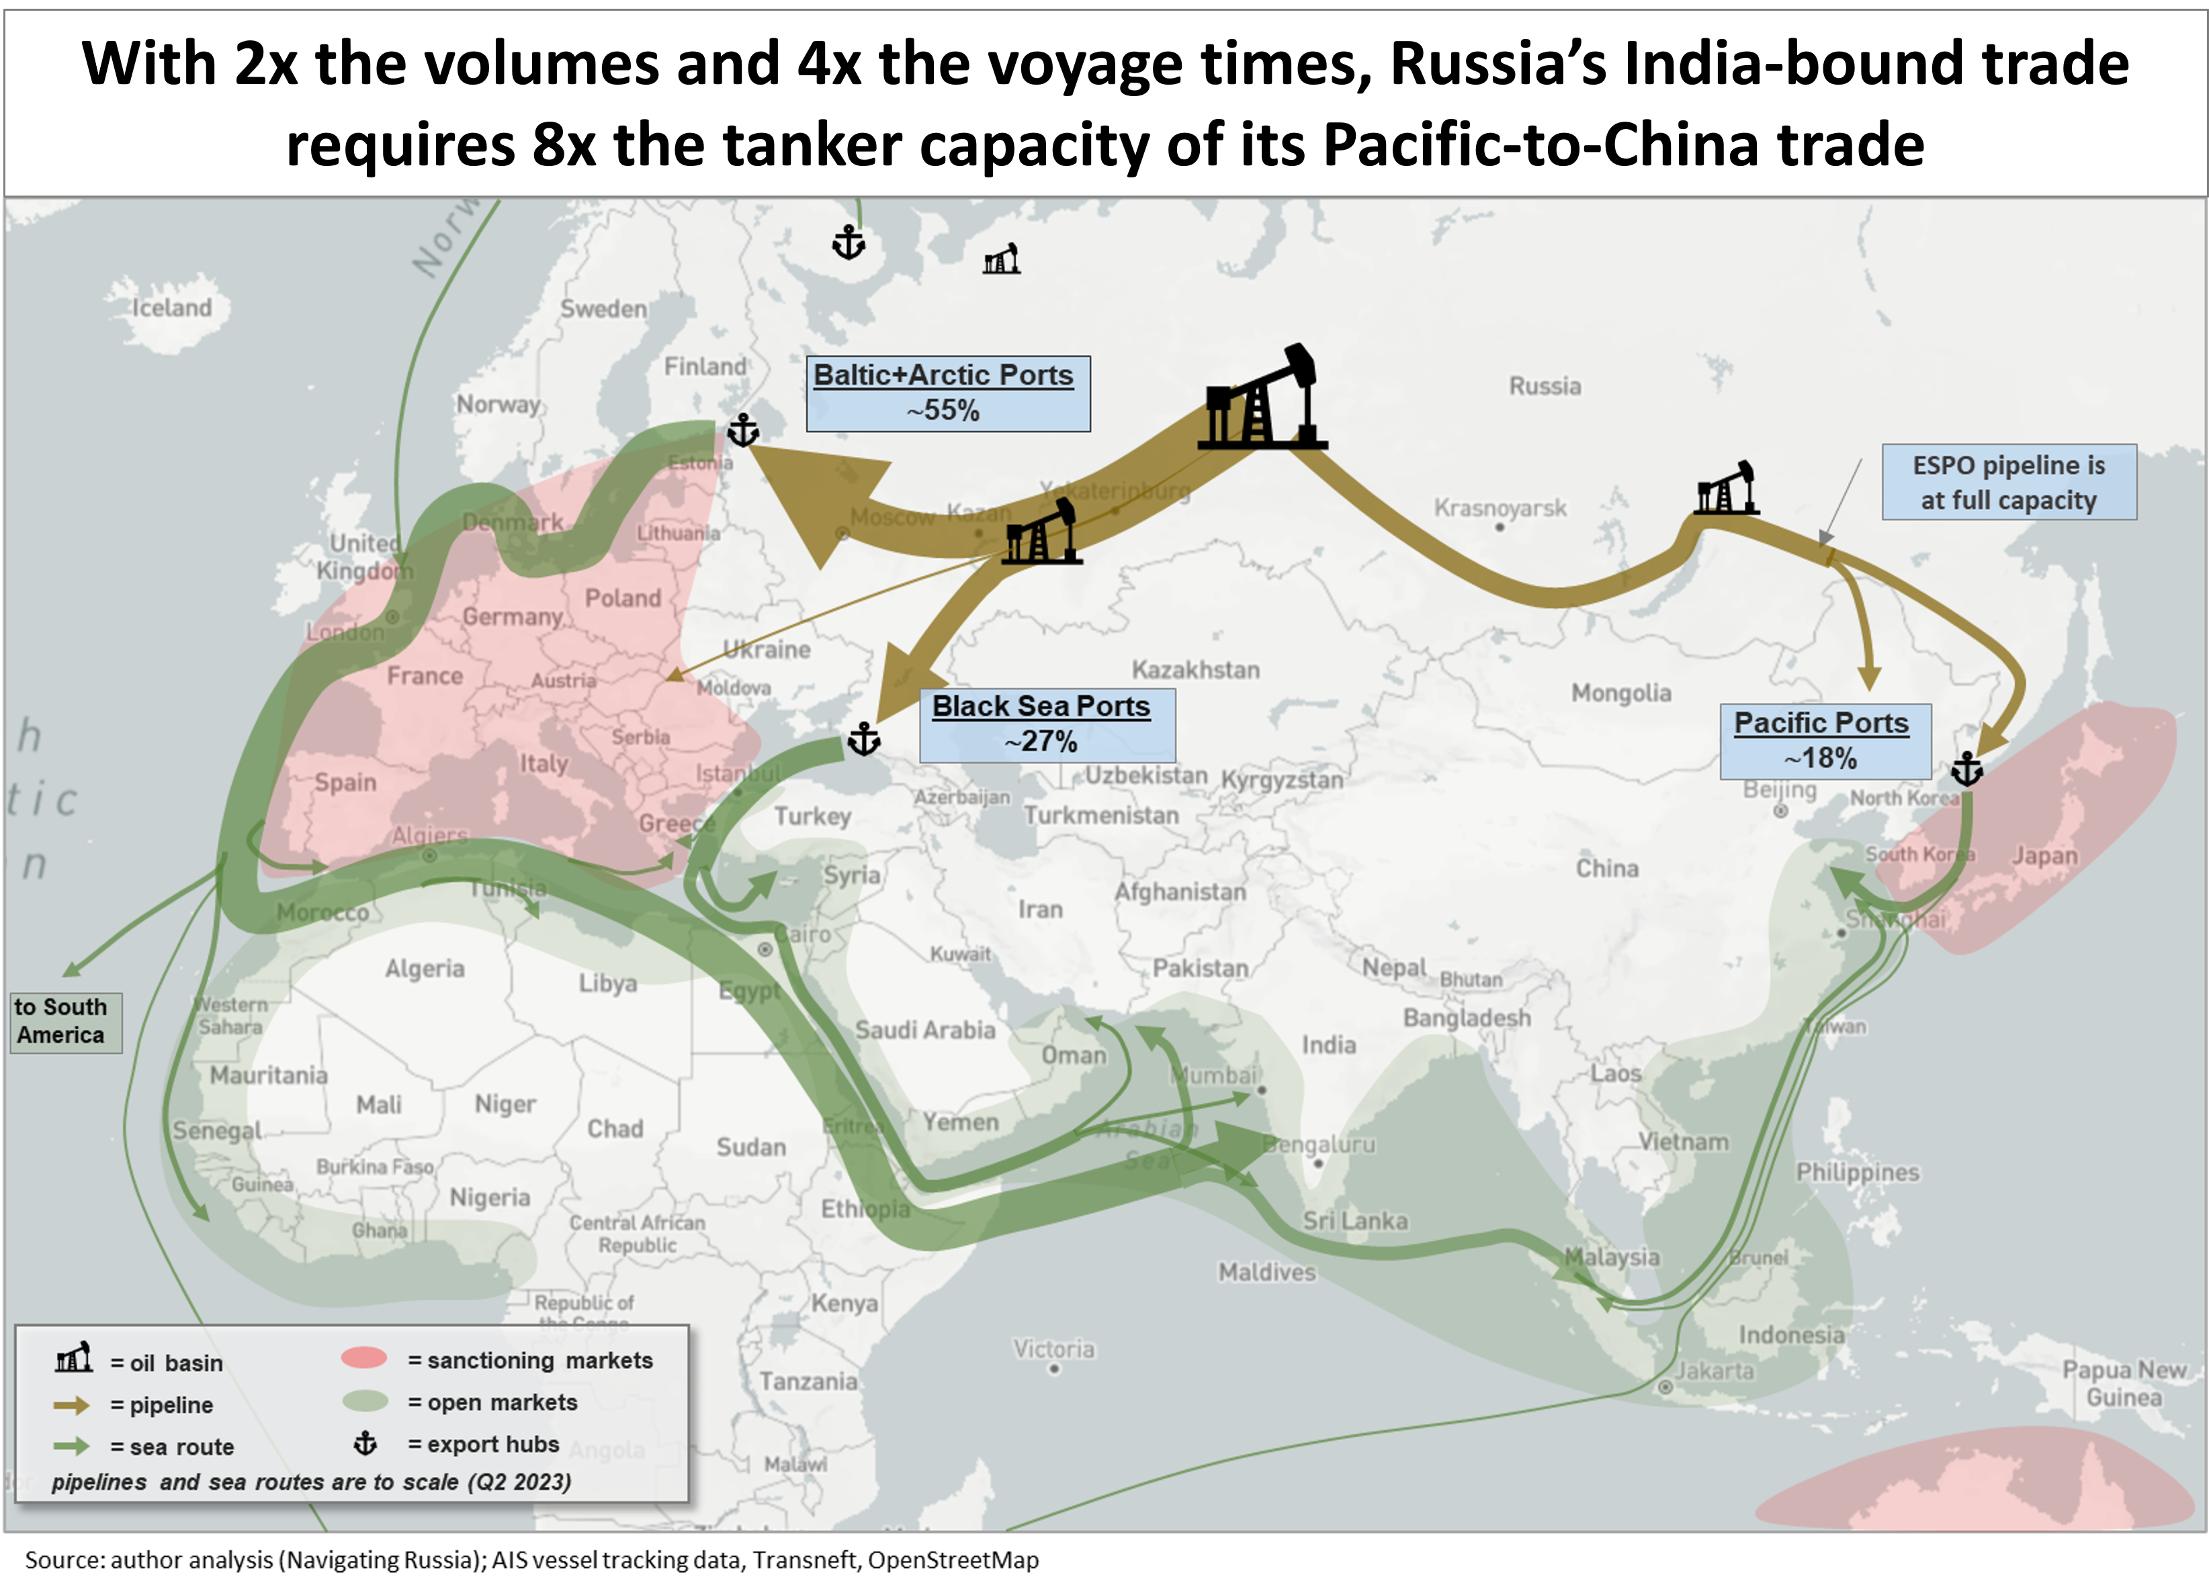Click the oil derrick icon beside Kazan
The width and height of the screenshot is (2209, 1592).
coord(1042,531)
